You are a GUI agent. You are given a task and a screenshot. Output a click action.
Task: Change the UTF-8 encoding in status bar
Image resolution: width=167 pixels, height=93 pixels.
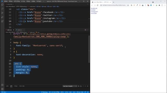pyautogui.click(x=67, y=92)
